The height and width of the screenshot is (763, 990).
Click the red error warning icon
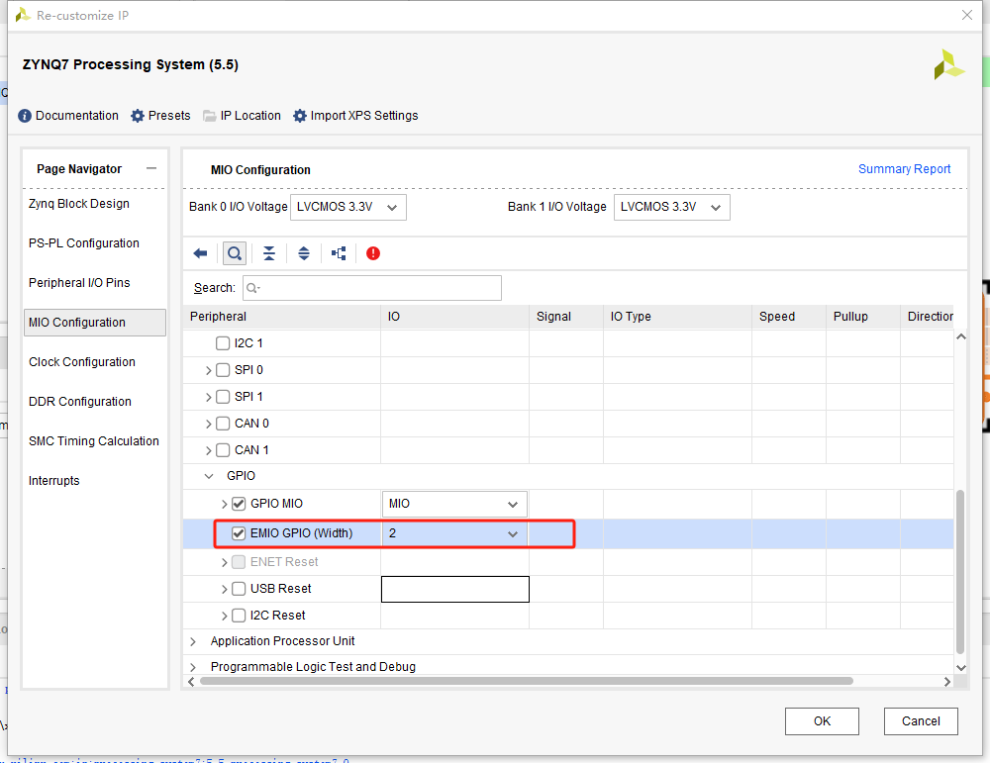[x=373, y=253]
